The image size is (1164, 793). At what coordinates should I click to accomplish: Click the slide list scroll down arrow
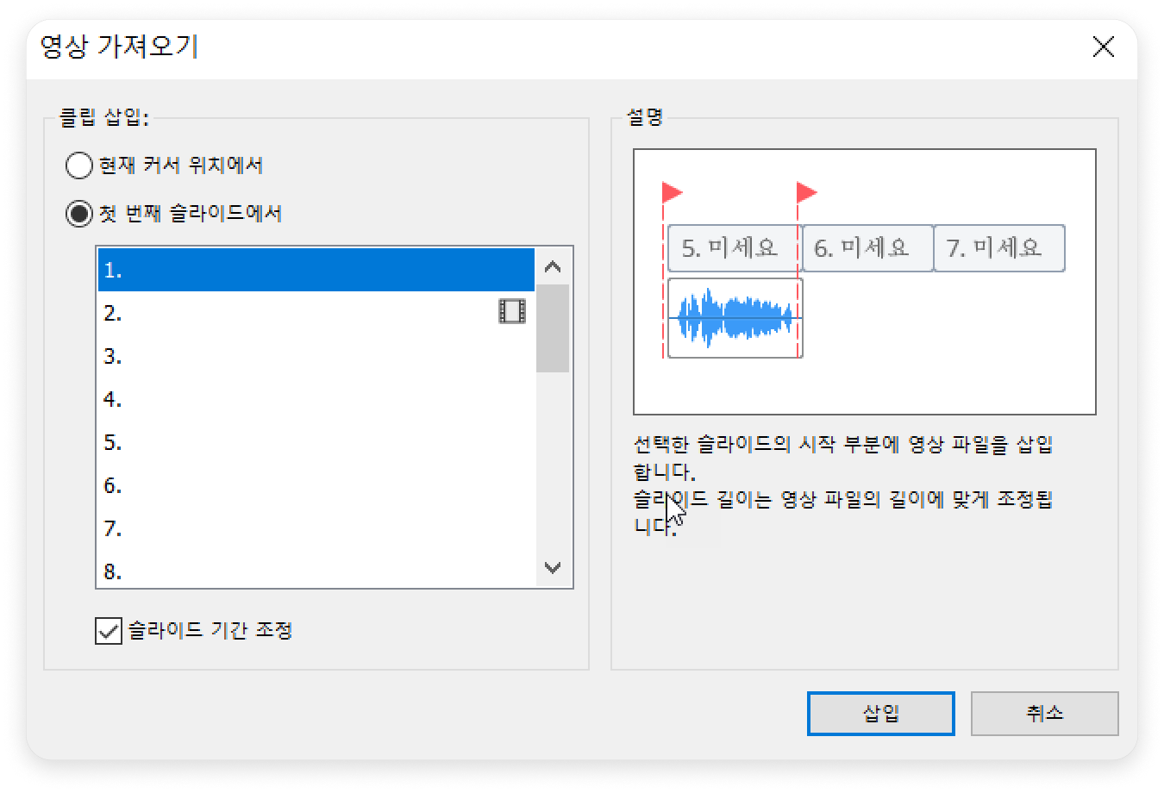[x=554, y=568]
